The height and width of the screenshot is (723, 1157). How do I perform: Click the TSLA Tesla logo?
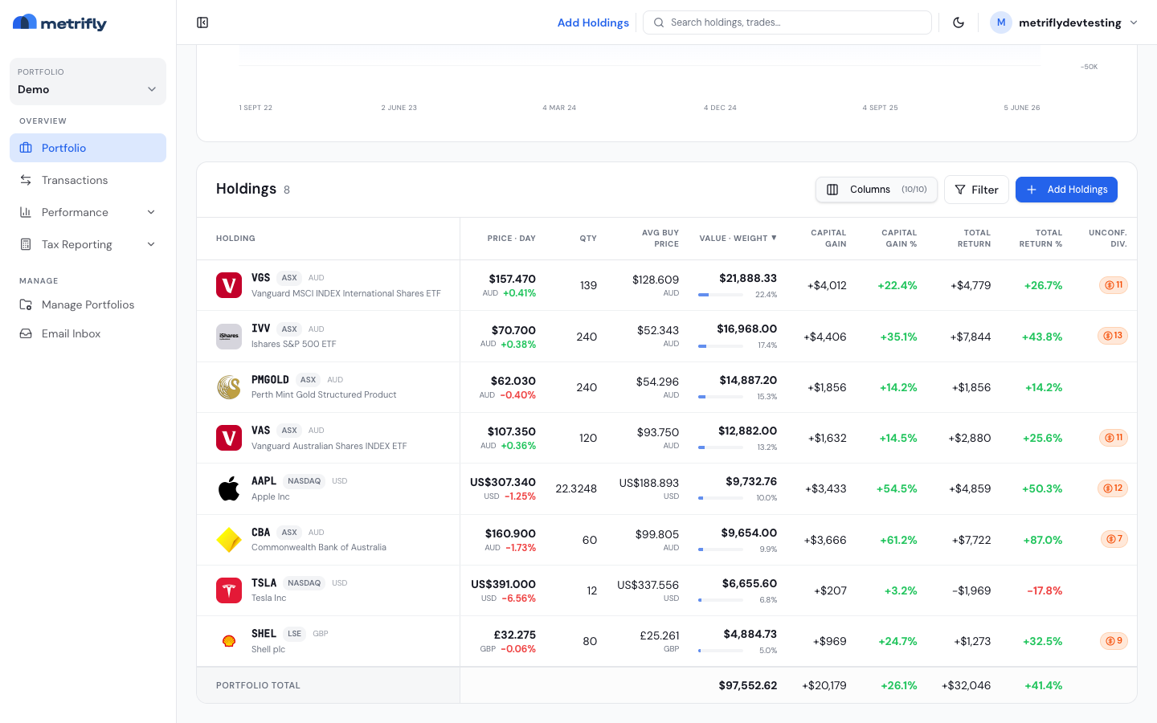coord(229,590)
